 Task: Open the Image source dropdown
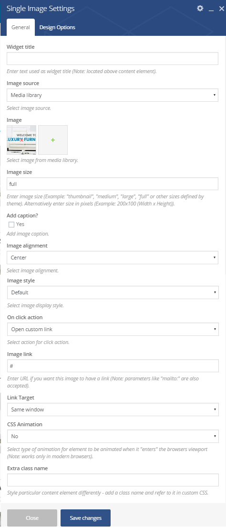(113, 95)
